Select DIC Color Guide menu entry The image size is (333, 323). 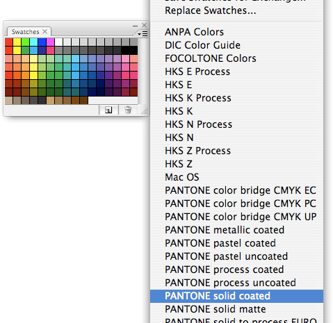point(202,45)
